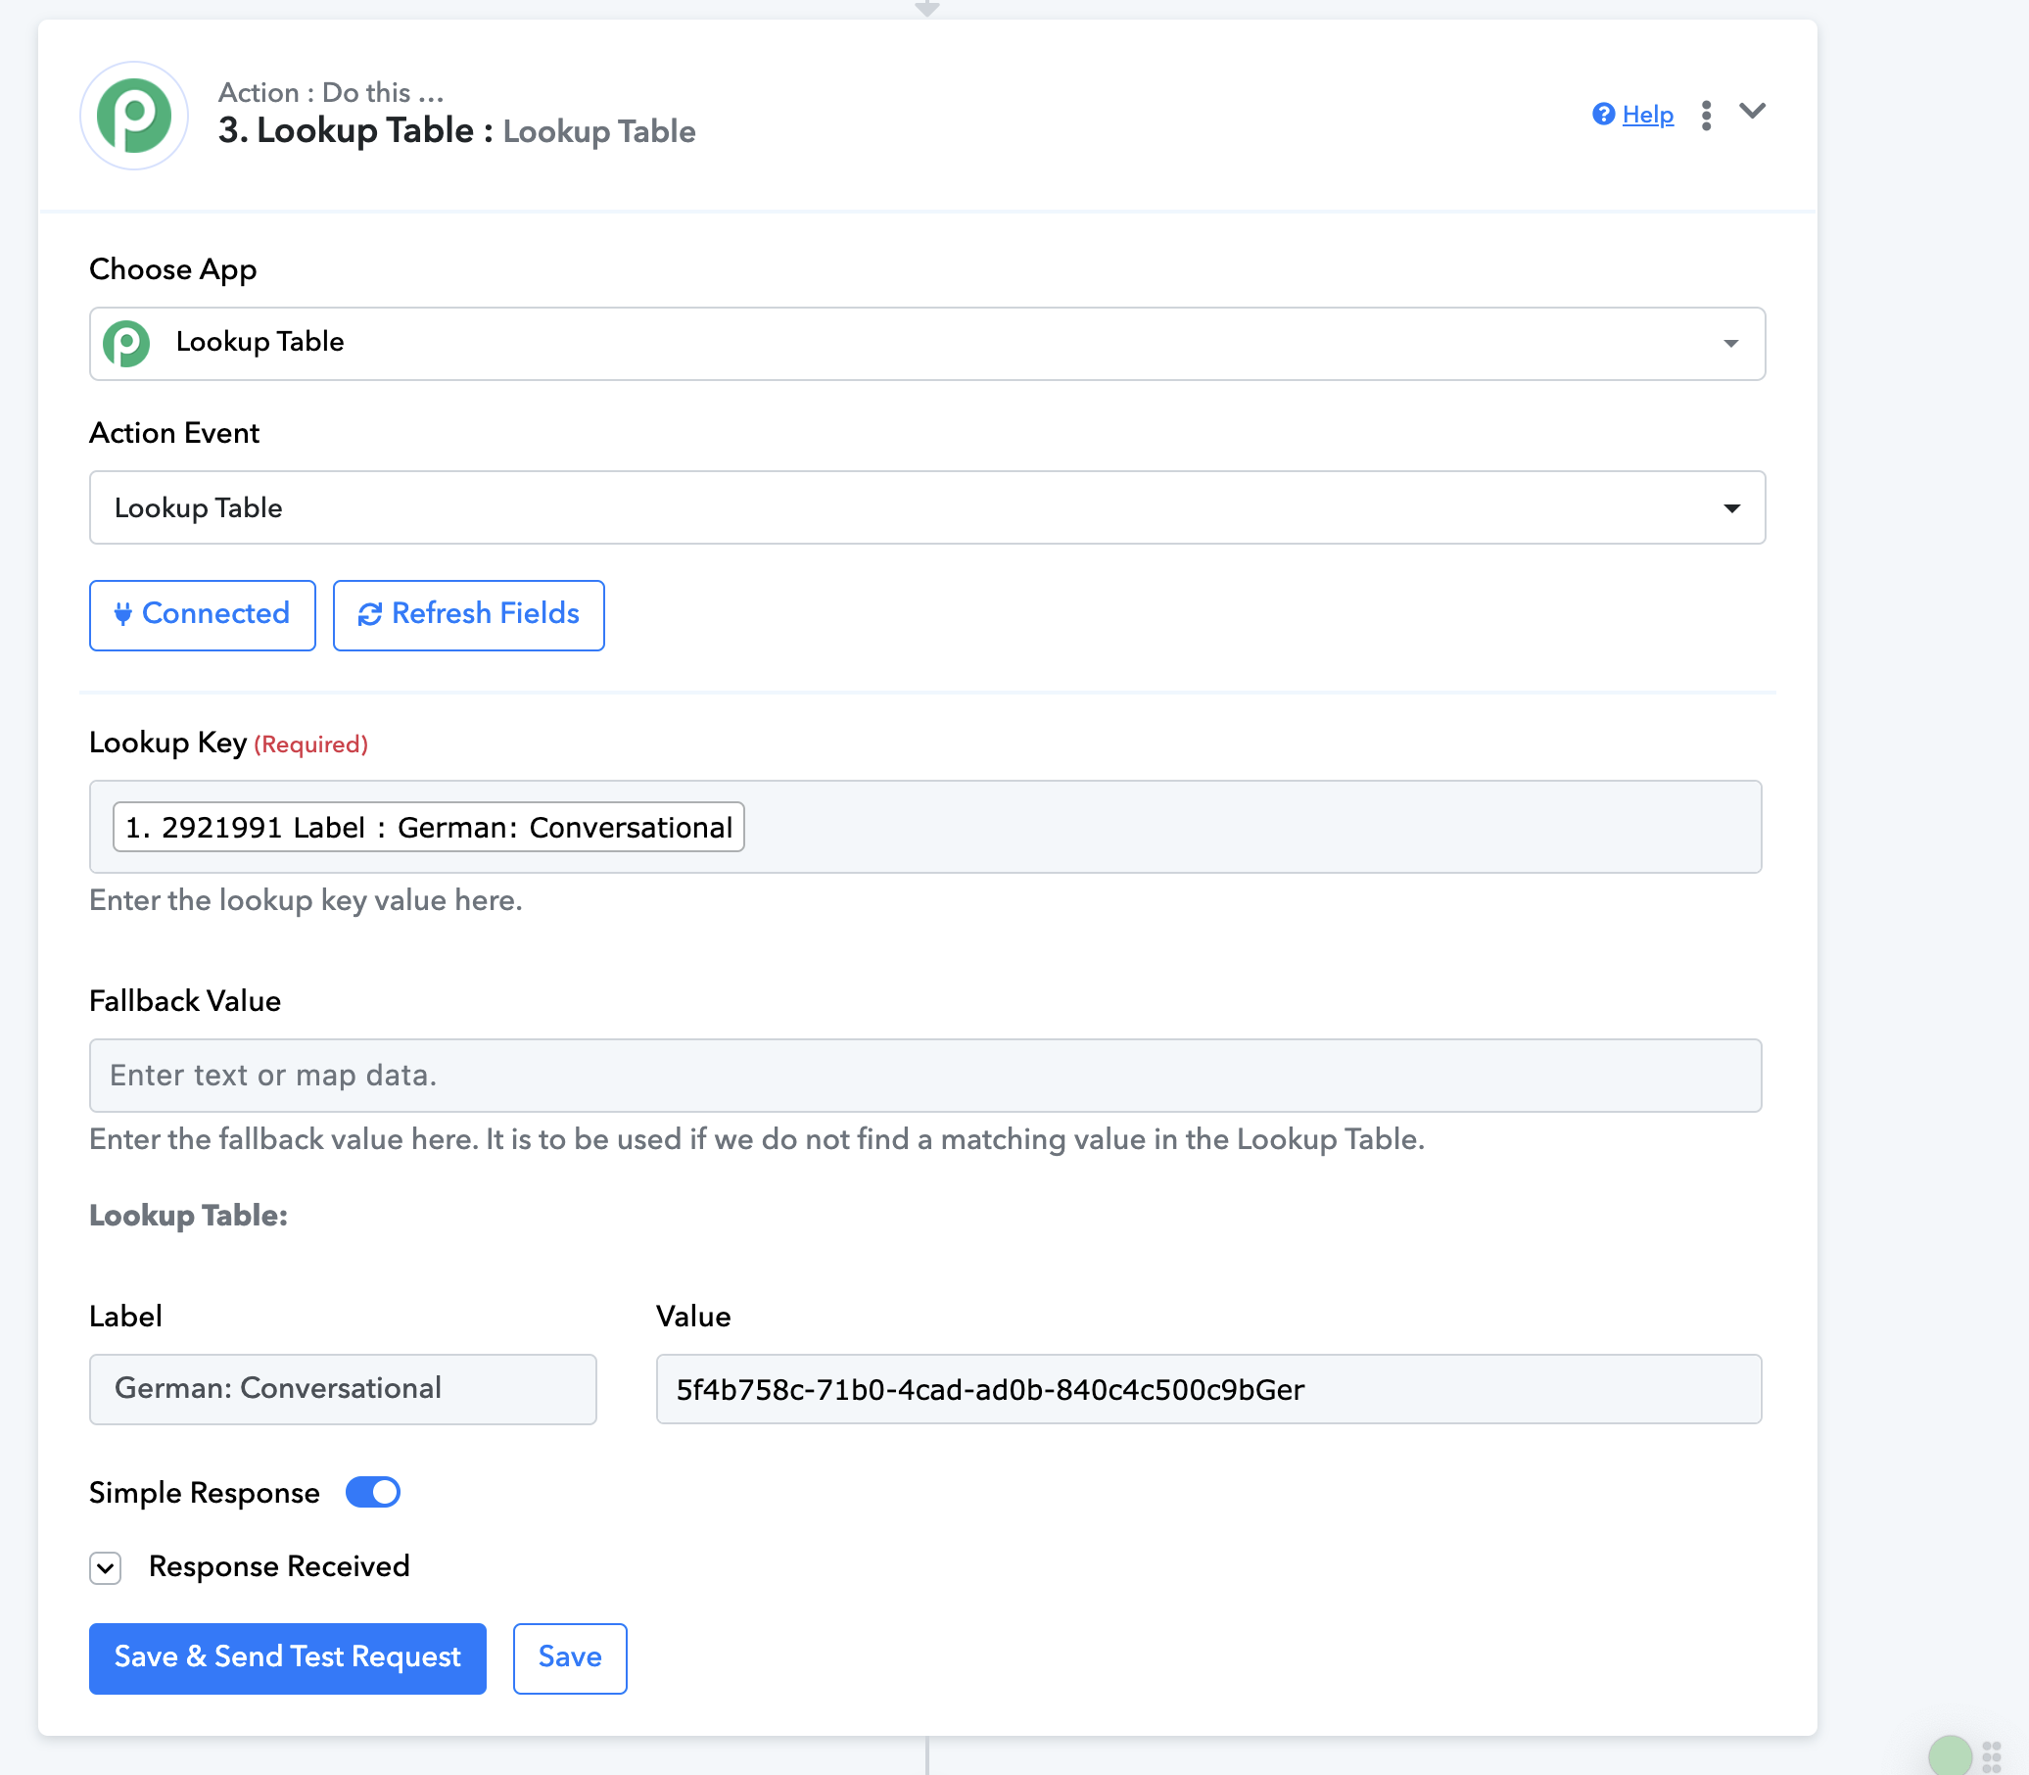Click the Lookup Table app icon in dropdown
The image size is (2029, 1775).
coord(126,344)
